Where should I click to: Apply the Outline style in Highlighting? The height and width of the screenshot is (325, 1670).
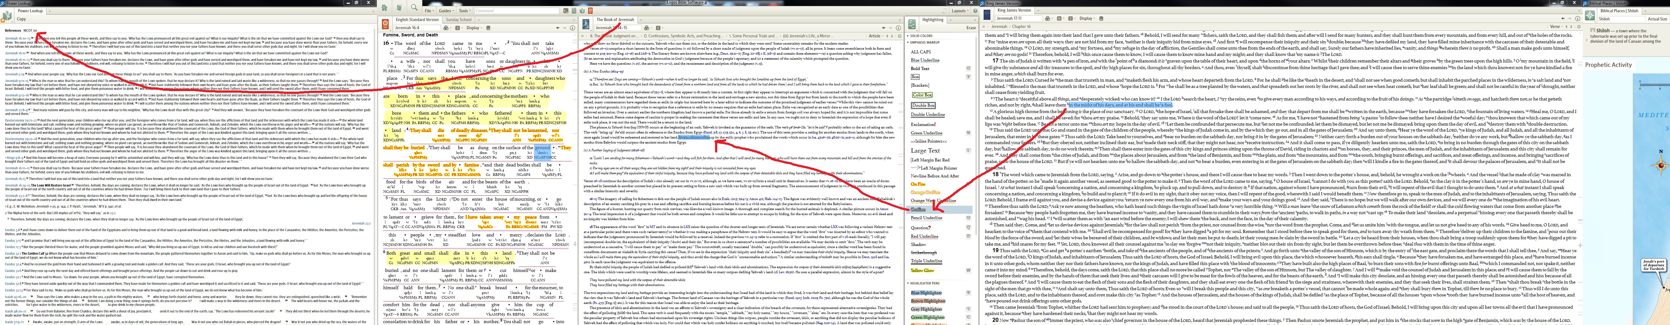[919, 209]
